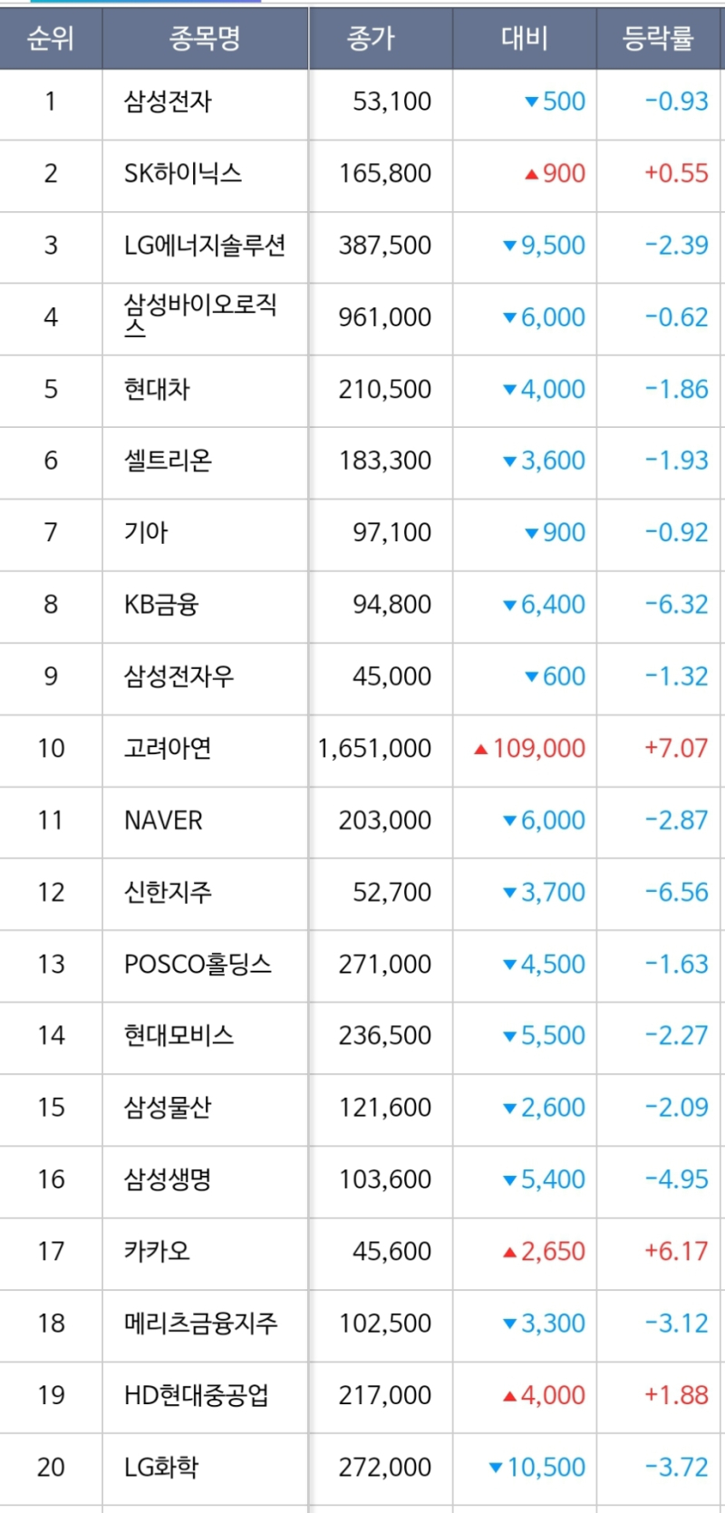
Task: Click the red up arrow beside 109,000
Action: click(x=481, y=750)
